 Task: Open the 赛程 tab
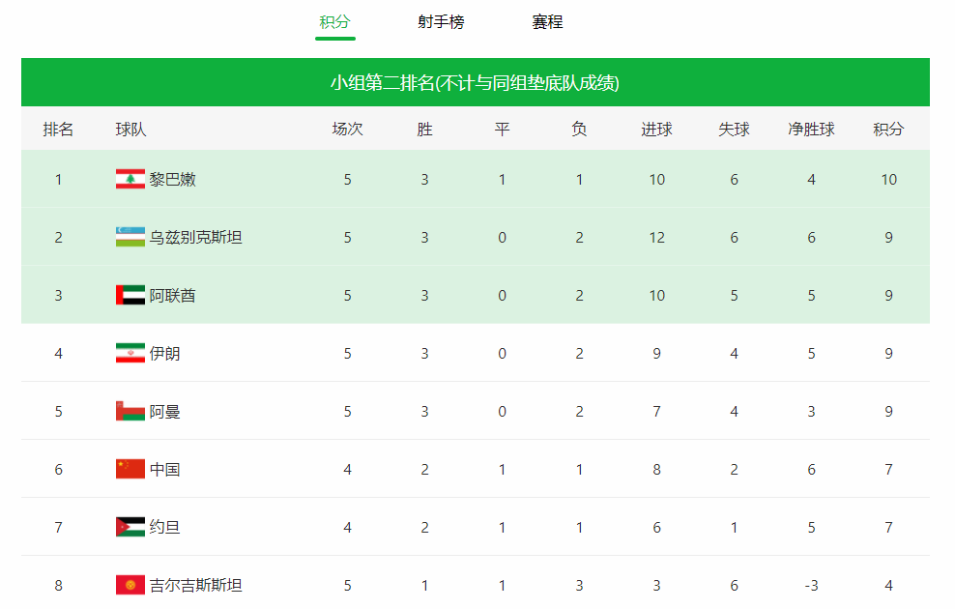coord(547,21)
